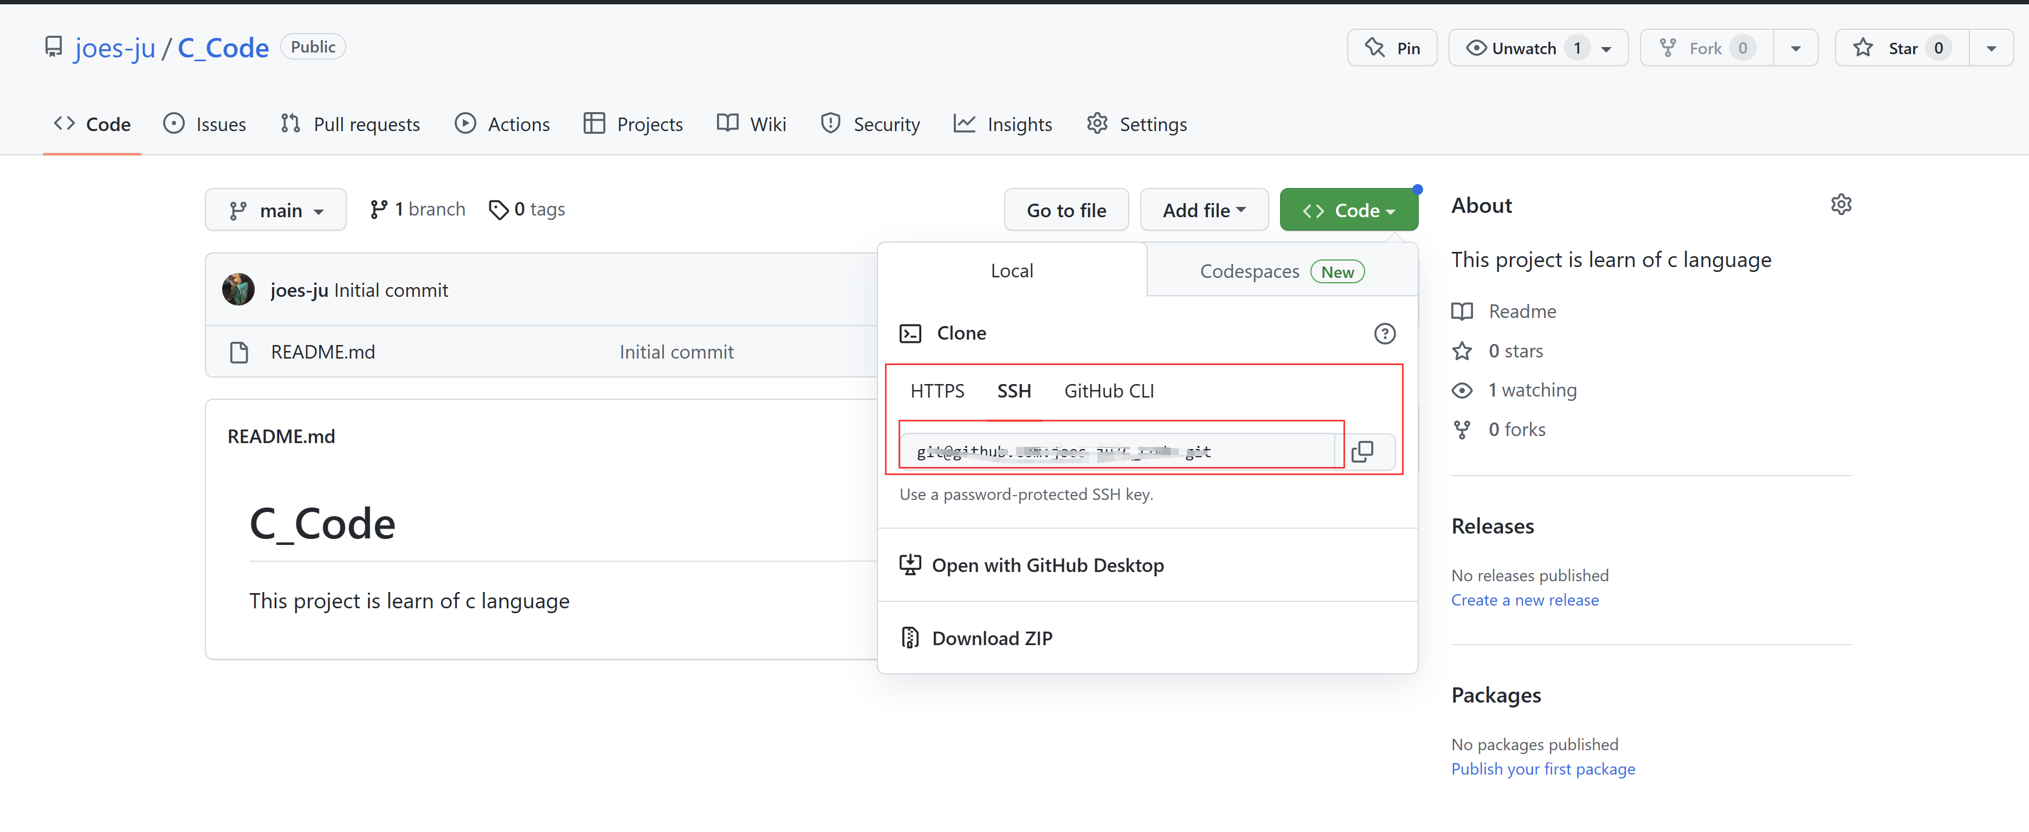2029x832 pixels.
Task: View the 0 tags link
Action: tap(527, 210)
